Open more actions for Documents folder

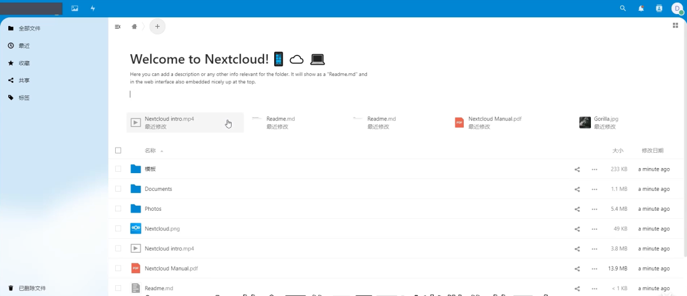[595, 189]
